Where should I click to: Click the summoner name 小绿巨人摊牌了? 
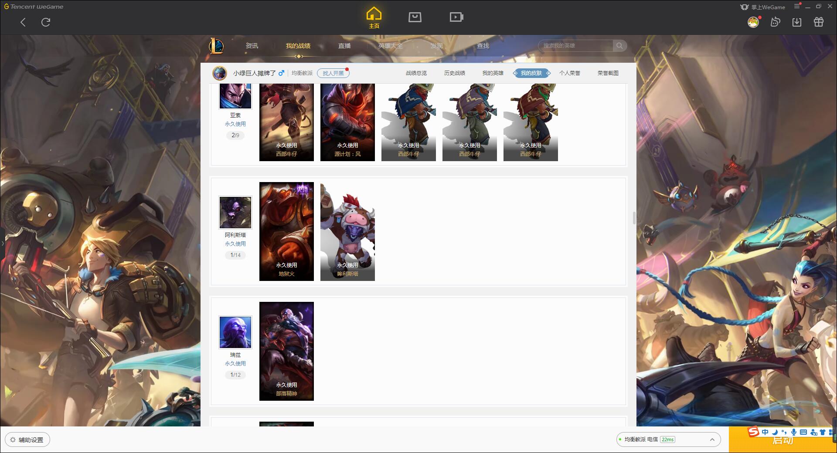pyautogui.click(x=254, y=73)
